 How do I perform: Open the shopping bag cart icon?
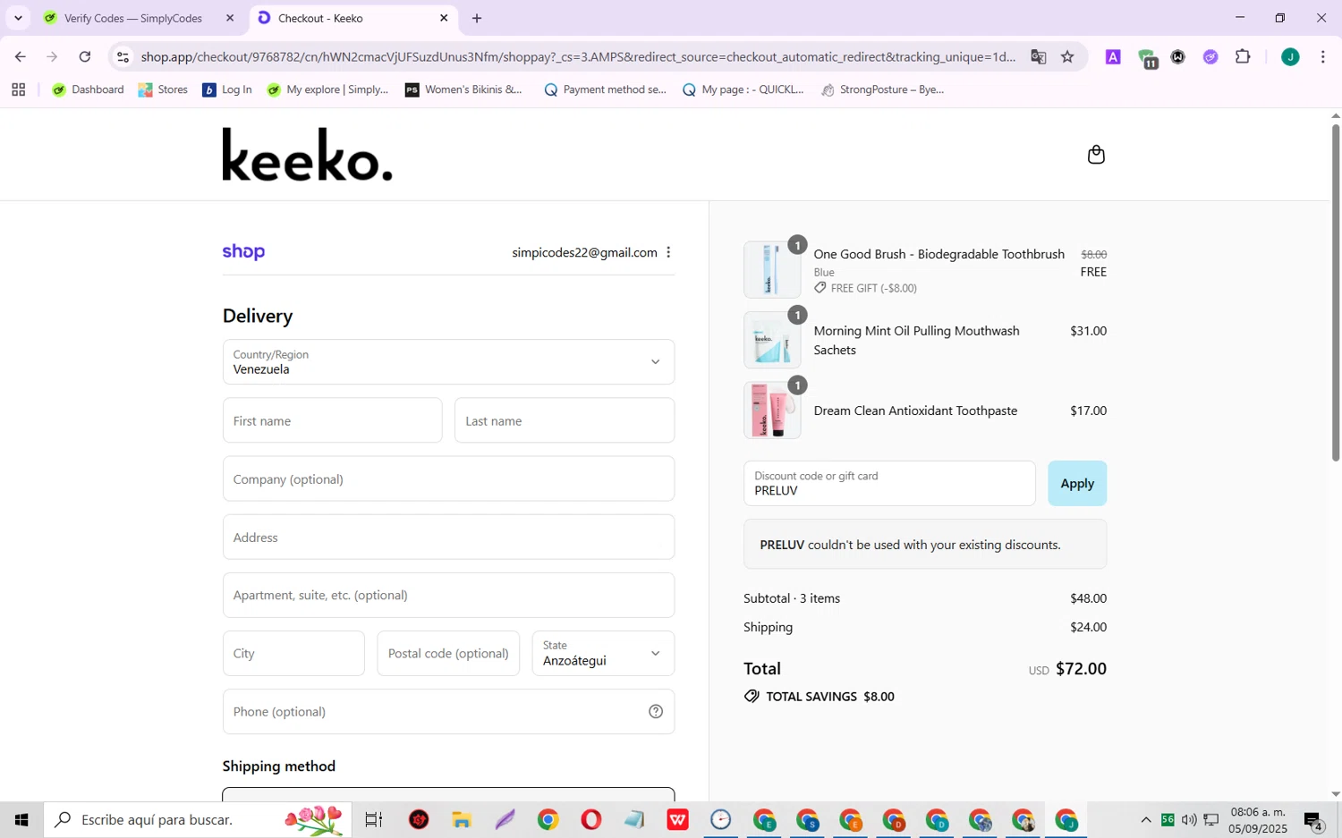(x=1096, y=155)
